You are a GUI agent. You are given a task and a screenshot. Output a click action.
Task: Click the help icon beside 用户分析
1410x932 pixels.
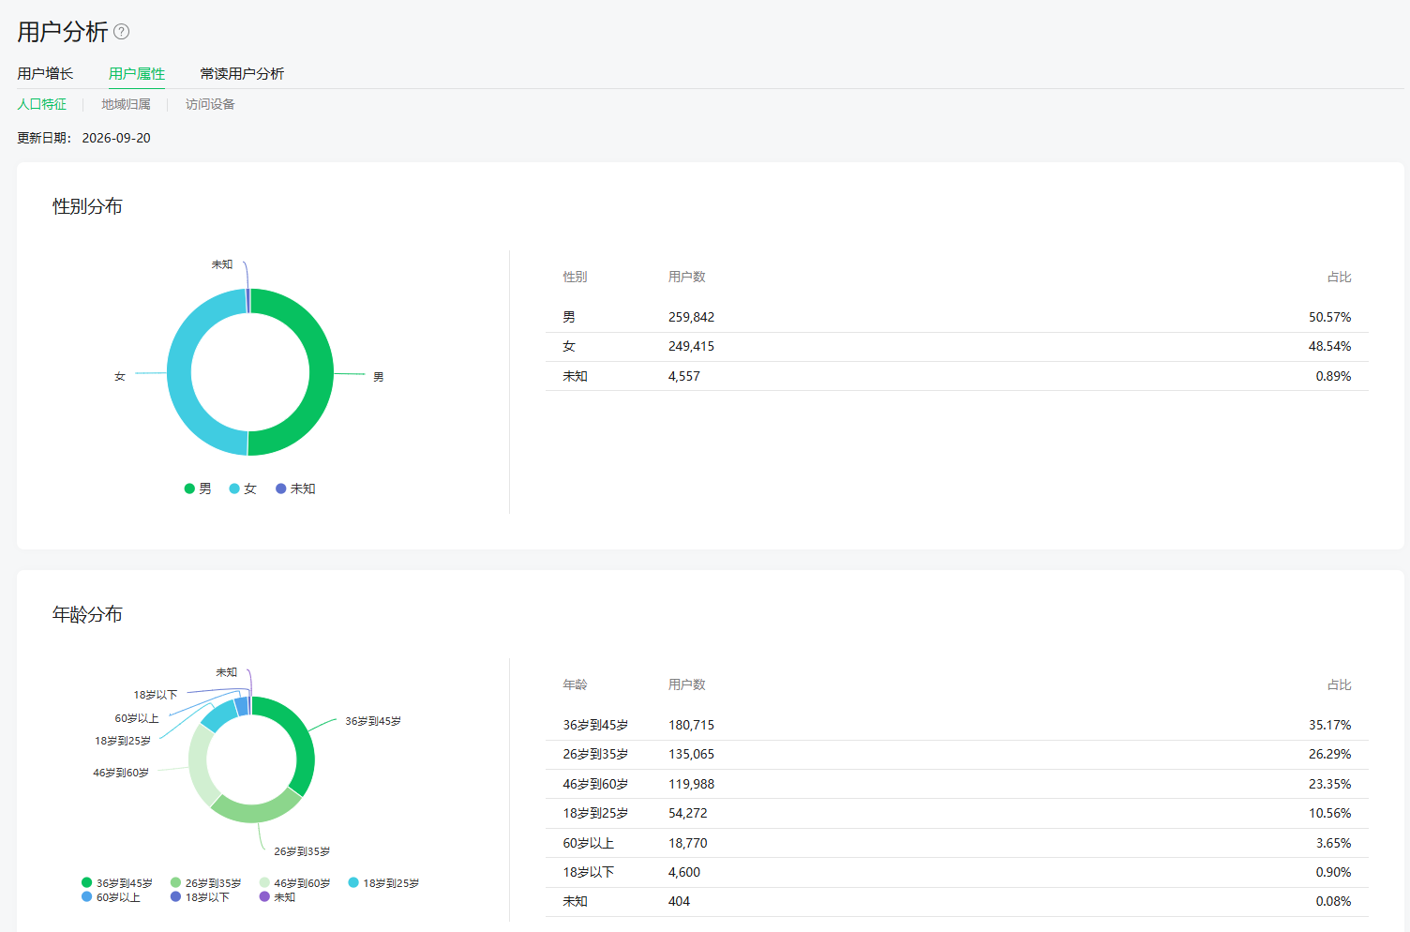[x=122, y=32]
